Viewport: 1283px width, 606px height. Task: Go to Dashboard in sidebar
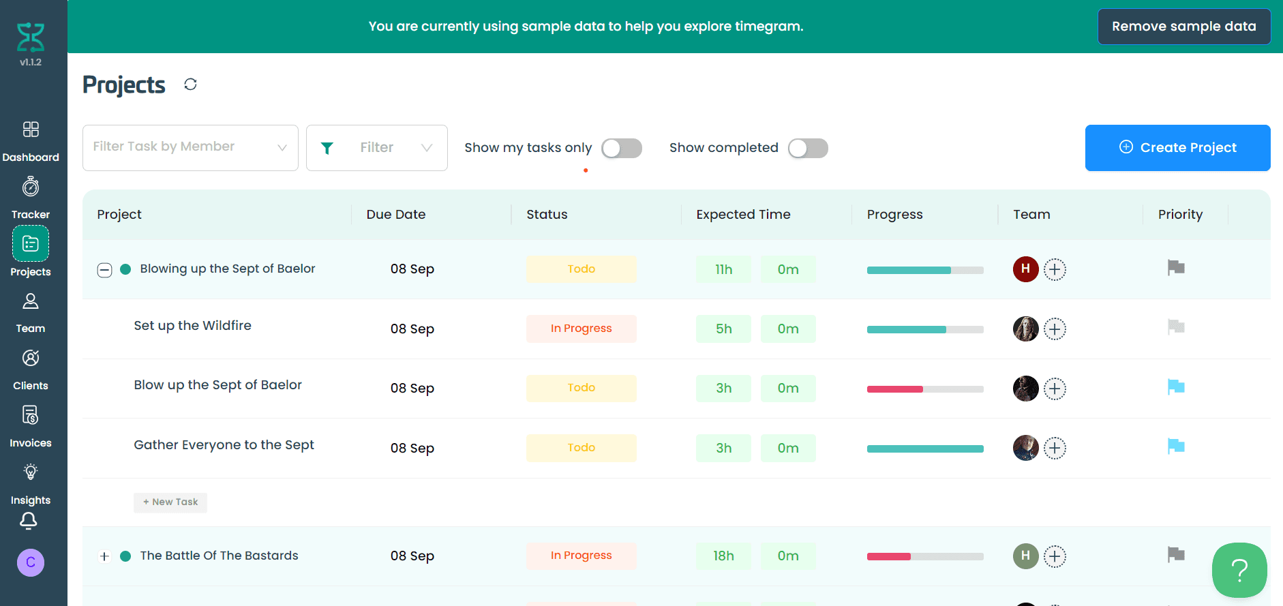31,141
